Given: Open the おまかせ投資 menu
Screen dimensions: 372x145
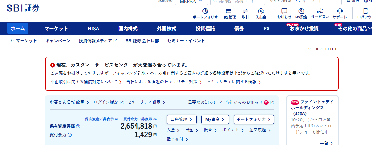Looking at the screenshot, I should 304,29.
